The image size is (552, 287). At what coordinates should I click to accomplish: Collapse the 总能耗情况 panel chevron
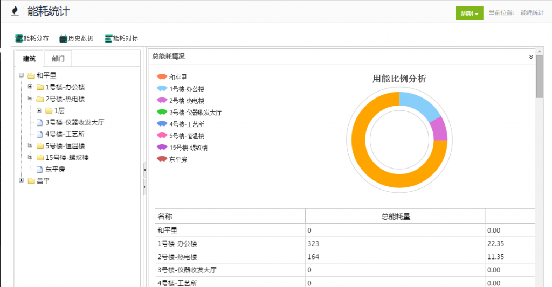pyautogui.click(x=531, y=57)
